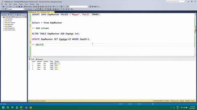The height and width of the screenshot is (110, 197).
Task: Click the '-- DELETE' comment line in editor
Action: pos(38,45)
